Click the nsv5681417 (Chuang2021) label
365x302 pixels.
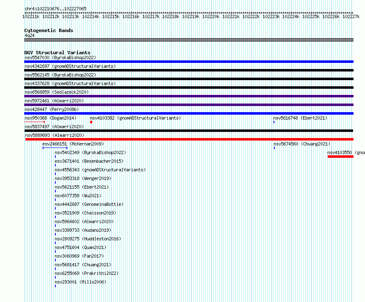coord(83,265)
